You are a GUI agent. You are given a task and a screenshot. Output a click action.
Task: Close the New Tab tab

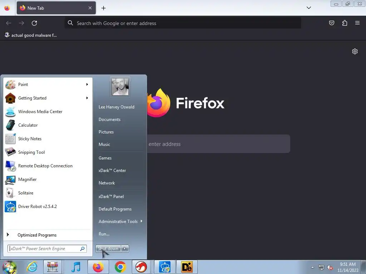90,8
